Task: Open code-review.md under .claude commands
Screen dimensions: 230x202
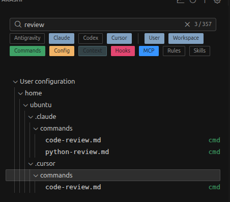Action: (x=73, y=140)
